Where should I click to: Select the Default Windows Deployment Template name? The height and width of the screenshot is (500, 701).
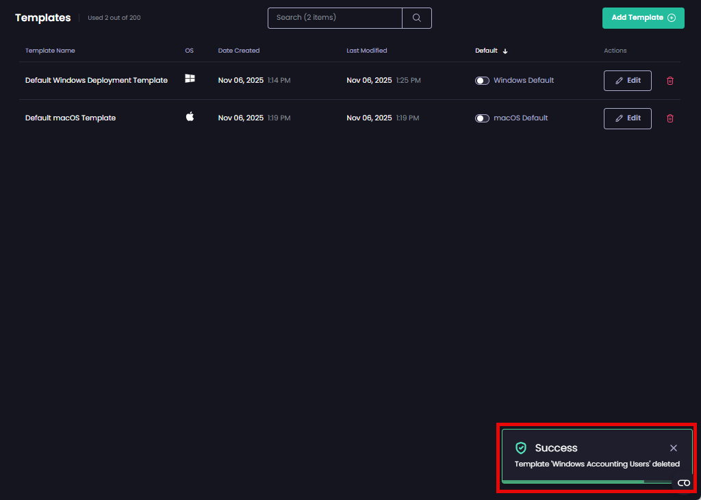click(x=96, y=80)
